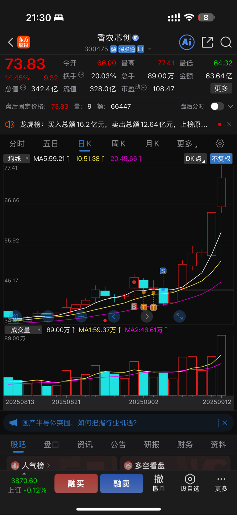The image size is (237, 515).
Task: Expand the after-hours chevron arrow
Action: (230, 106)
